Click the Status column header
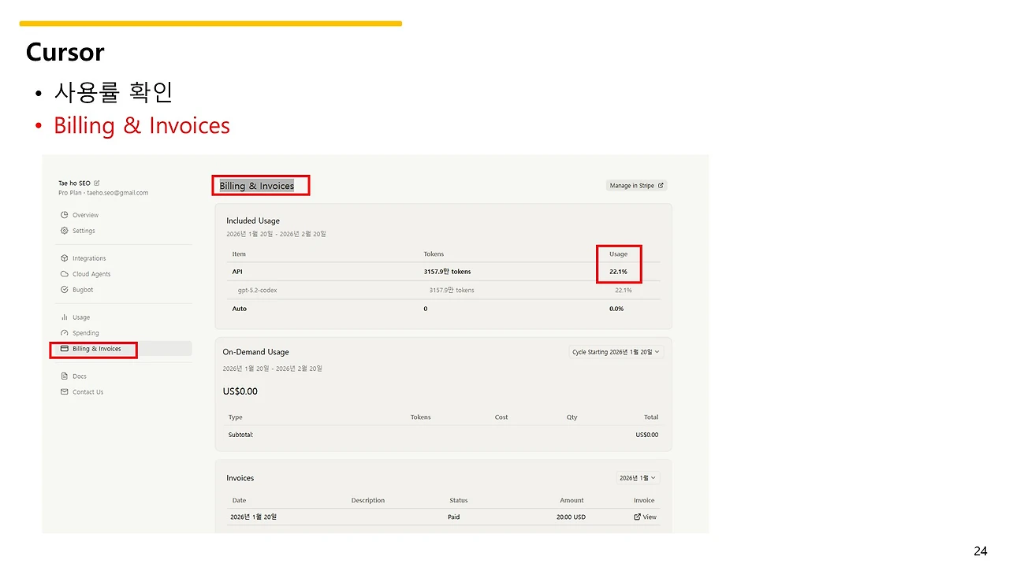 pyautogui.click(x=459, y=501)
